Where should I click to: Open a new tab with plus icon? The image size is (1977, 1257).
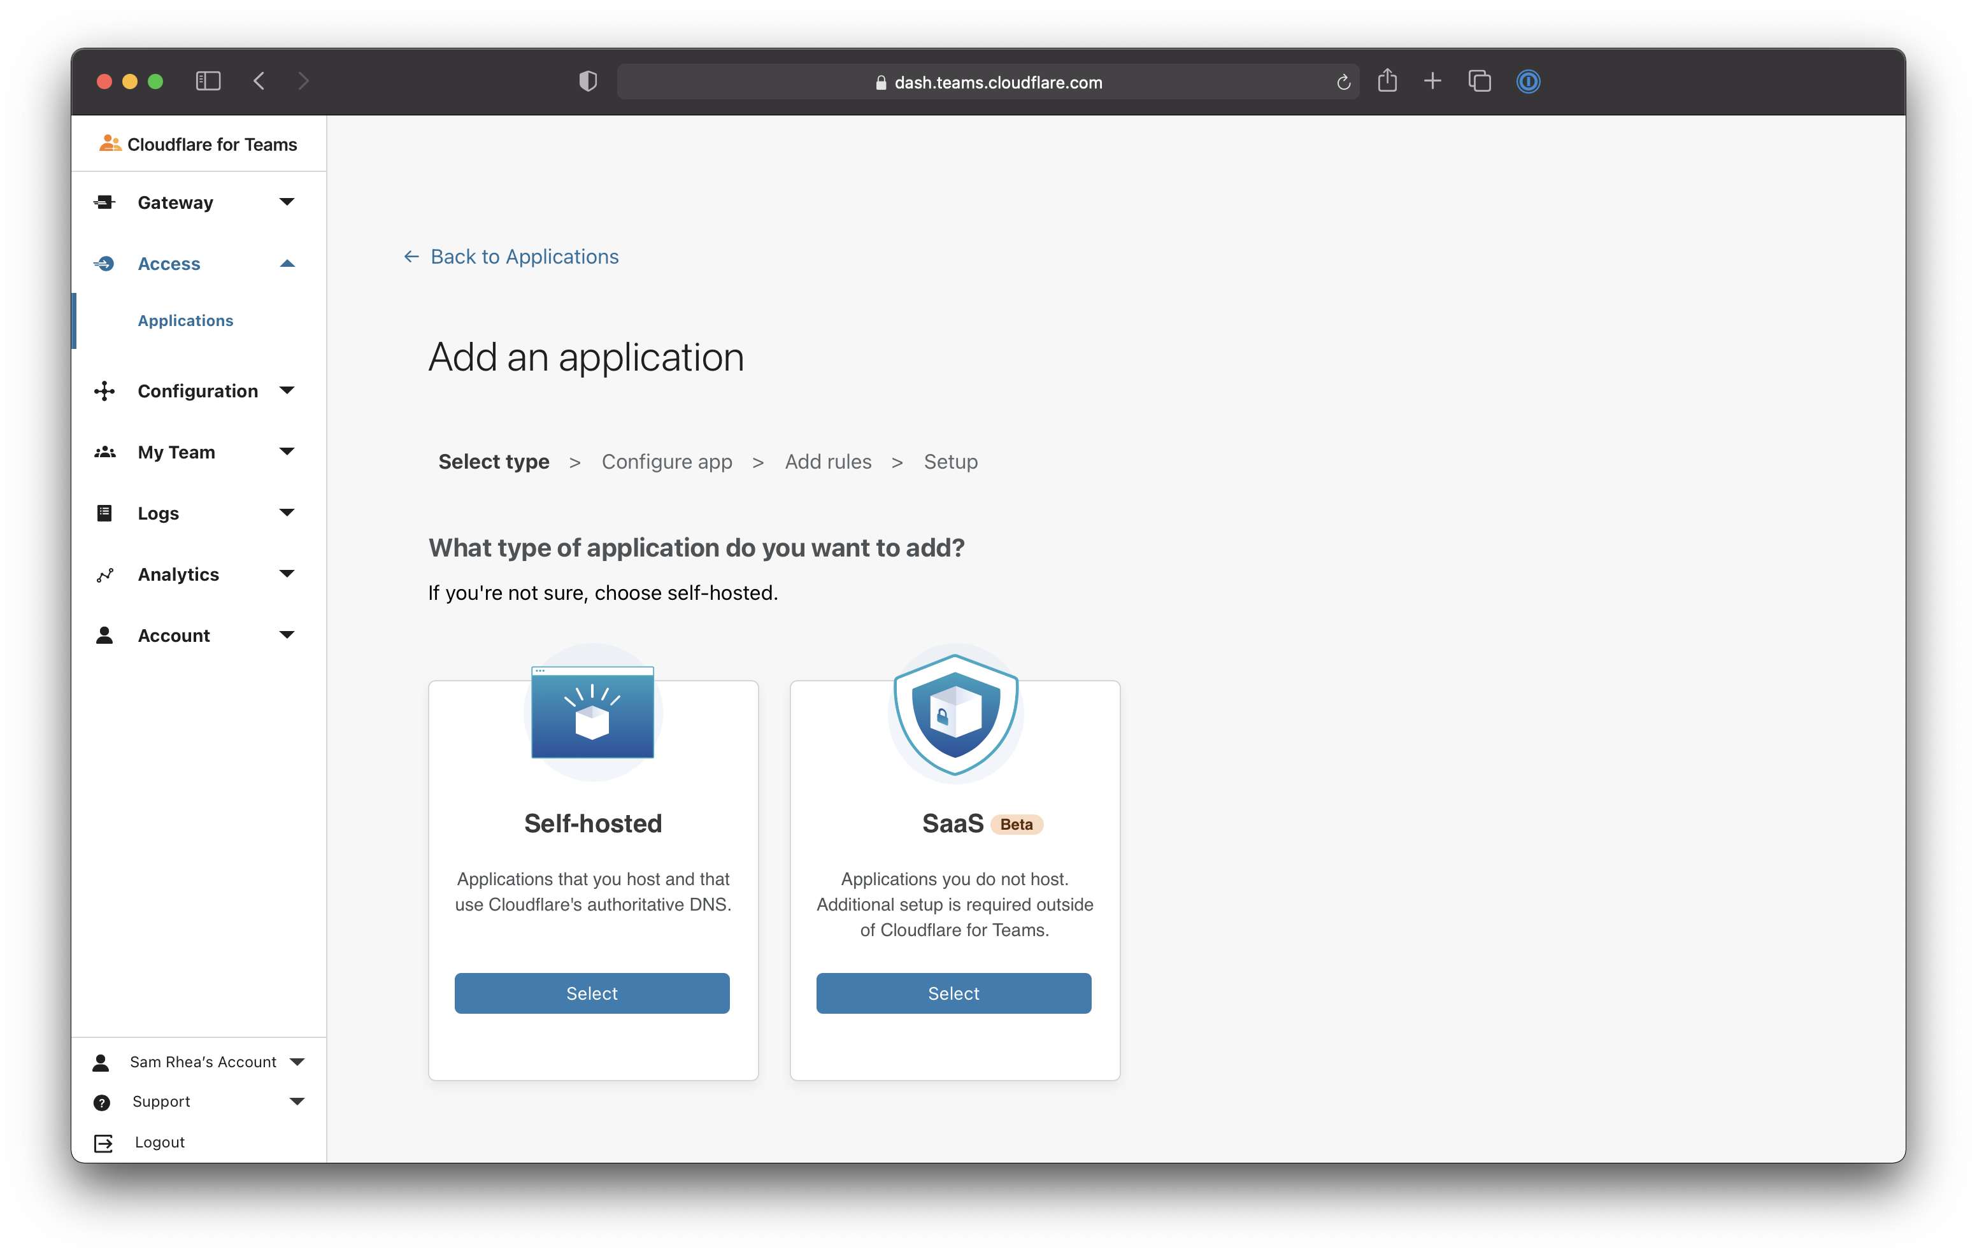coord(1432,82)
